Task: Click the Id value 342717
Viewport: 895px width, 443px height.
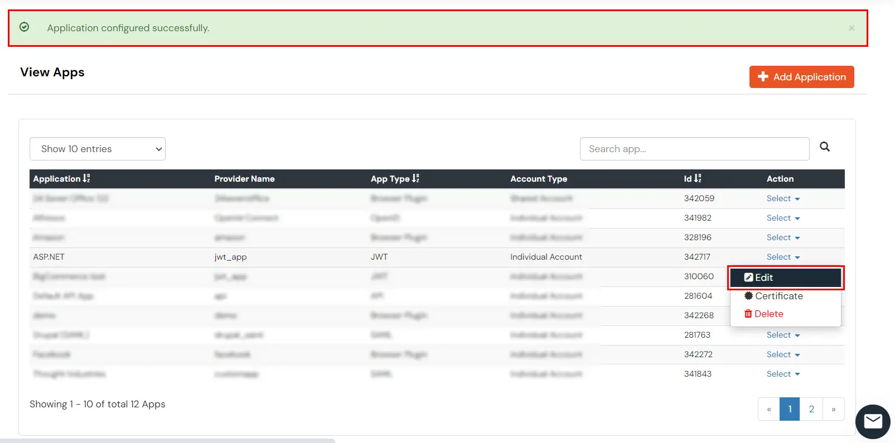Action: tap(697, 257)
